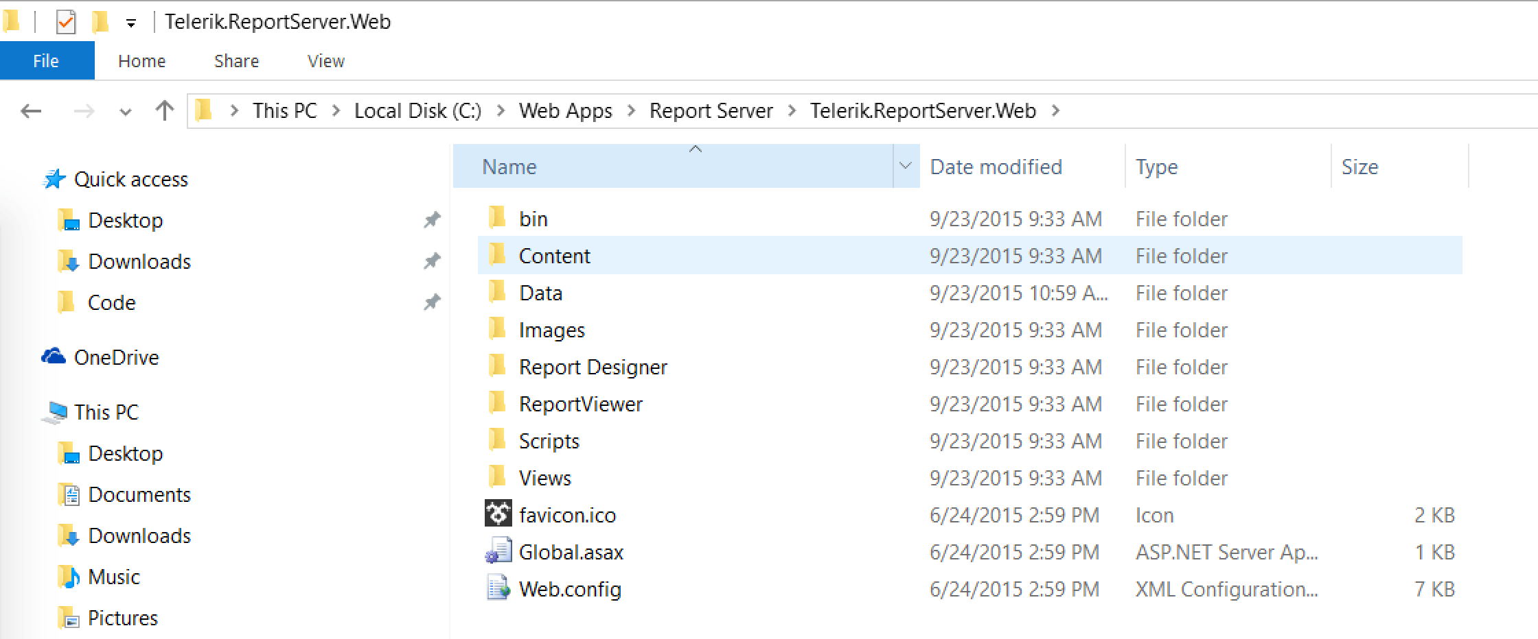The image size is (1538, 639).
Task: Select the Data folder
Action: pyautogui.click(x=540, y=293)
